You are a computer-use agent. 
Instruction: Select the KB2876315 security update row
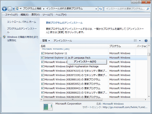coord(94,71)
